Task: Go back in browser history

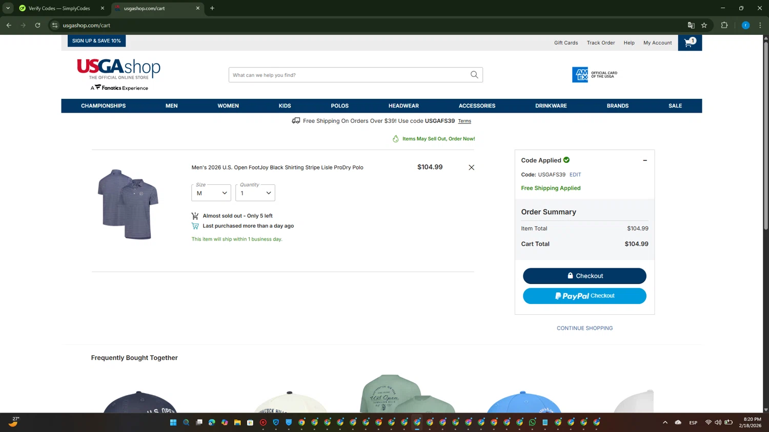Action: click(x=9, y=25)
